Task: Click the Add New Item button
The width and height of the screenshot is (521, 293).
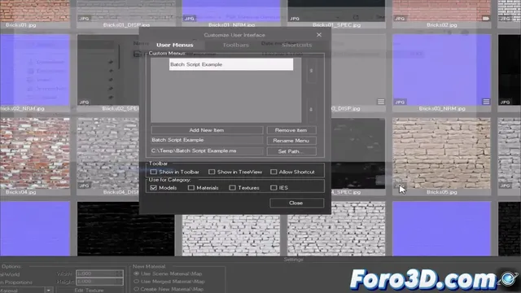Action: tap(207, 130)
